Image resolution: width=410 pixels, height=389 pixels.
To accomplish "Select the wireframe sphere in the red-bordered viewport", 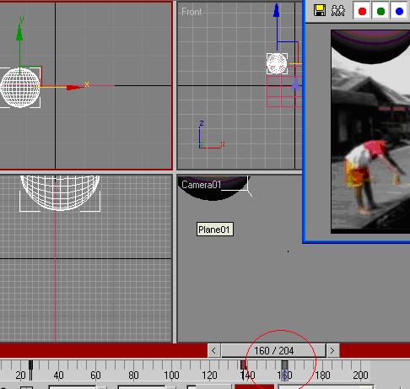I will pos(20,88).
